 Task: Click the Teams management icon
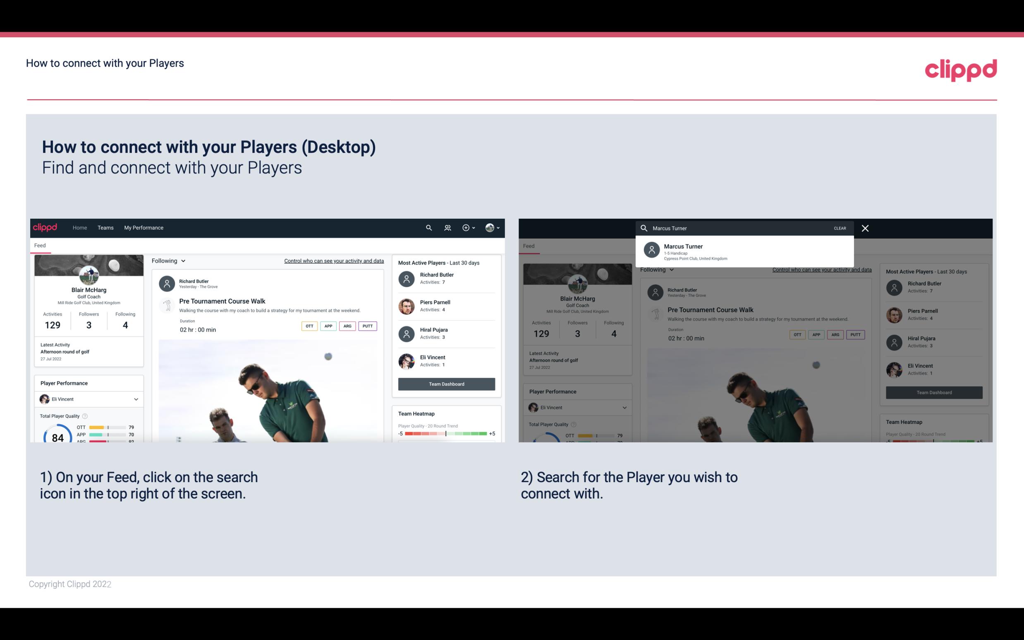pos(447,227)
